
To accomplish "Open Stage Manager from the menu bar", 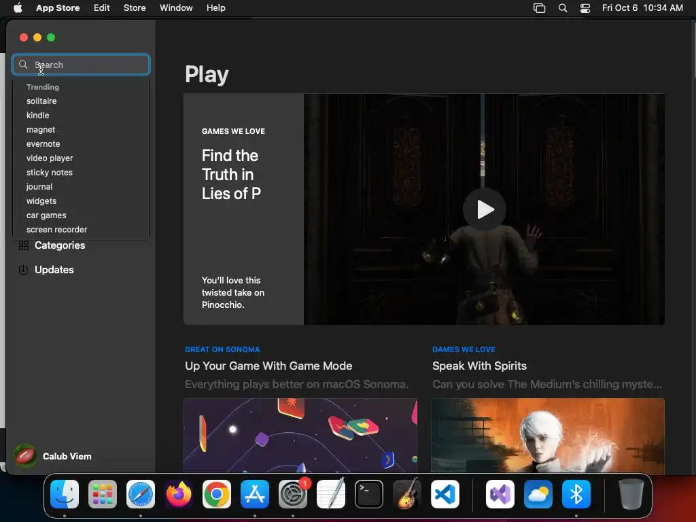I will [539, 8].
